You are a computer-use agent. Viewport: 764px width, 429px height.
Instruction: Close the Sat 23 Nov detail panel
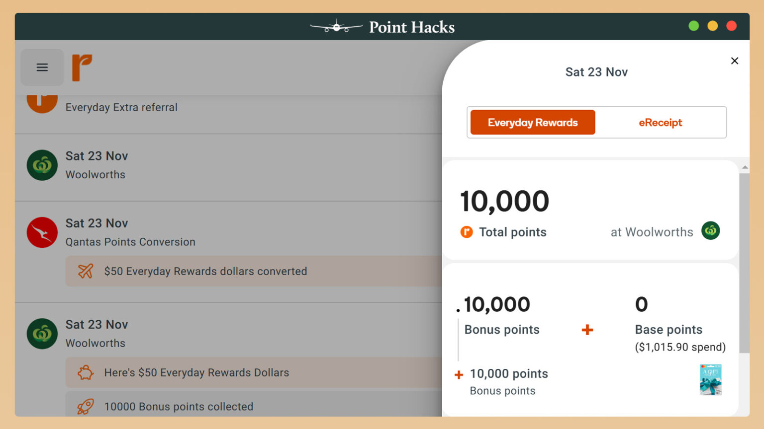(735, 61)
